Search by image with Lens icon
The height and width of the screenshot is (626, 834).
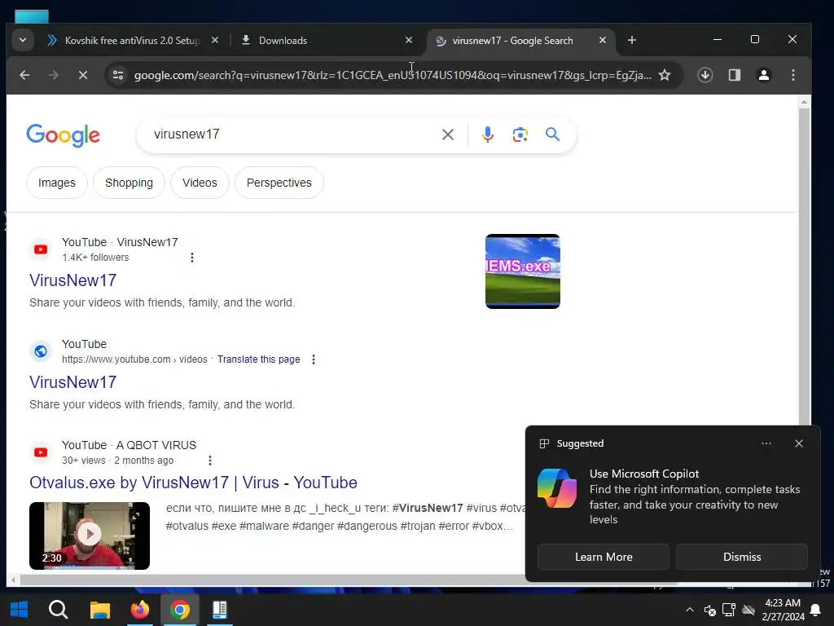[x=520, y=134]
